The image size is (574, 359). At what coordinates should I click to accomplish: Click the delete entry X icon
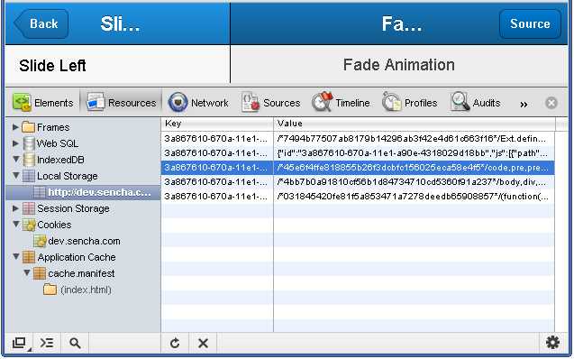(x=203, y=344)
